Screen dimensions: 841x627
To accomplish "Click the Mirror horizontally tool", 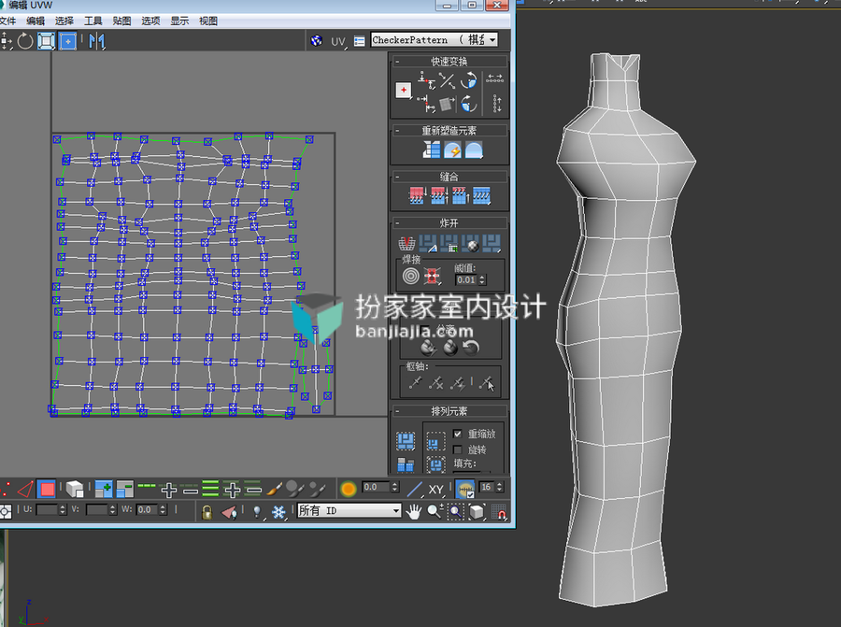I will click(x=97, y=41).
